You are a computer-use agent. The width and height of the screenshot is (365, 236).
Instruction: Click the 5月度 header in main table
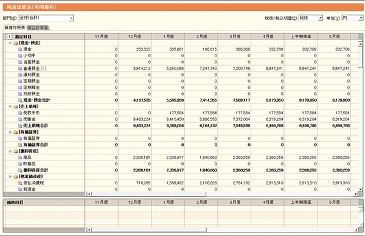tap(334, 36)
